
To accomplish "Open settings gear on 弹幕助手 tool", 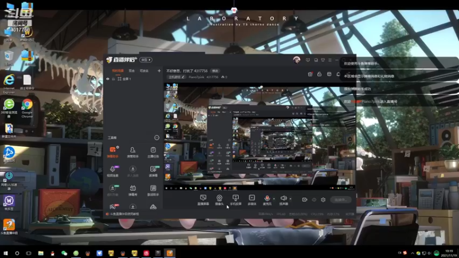I will [x=118, y=147].
